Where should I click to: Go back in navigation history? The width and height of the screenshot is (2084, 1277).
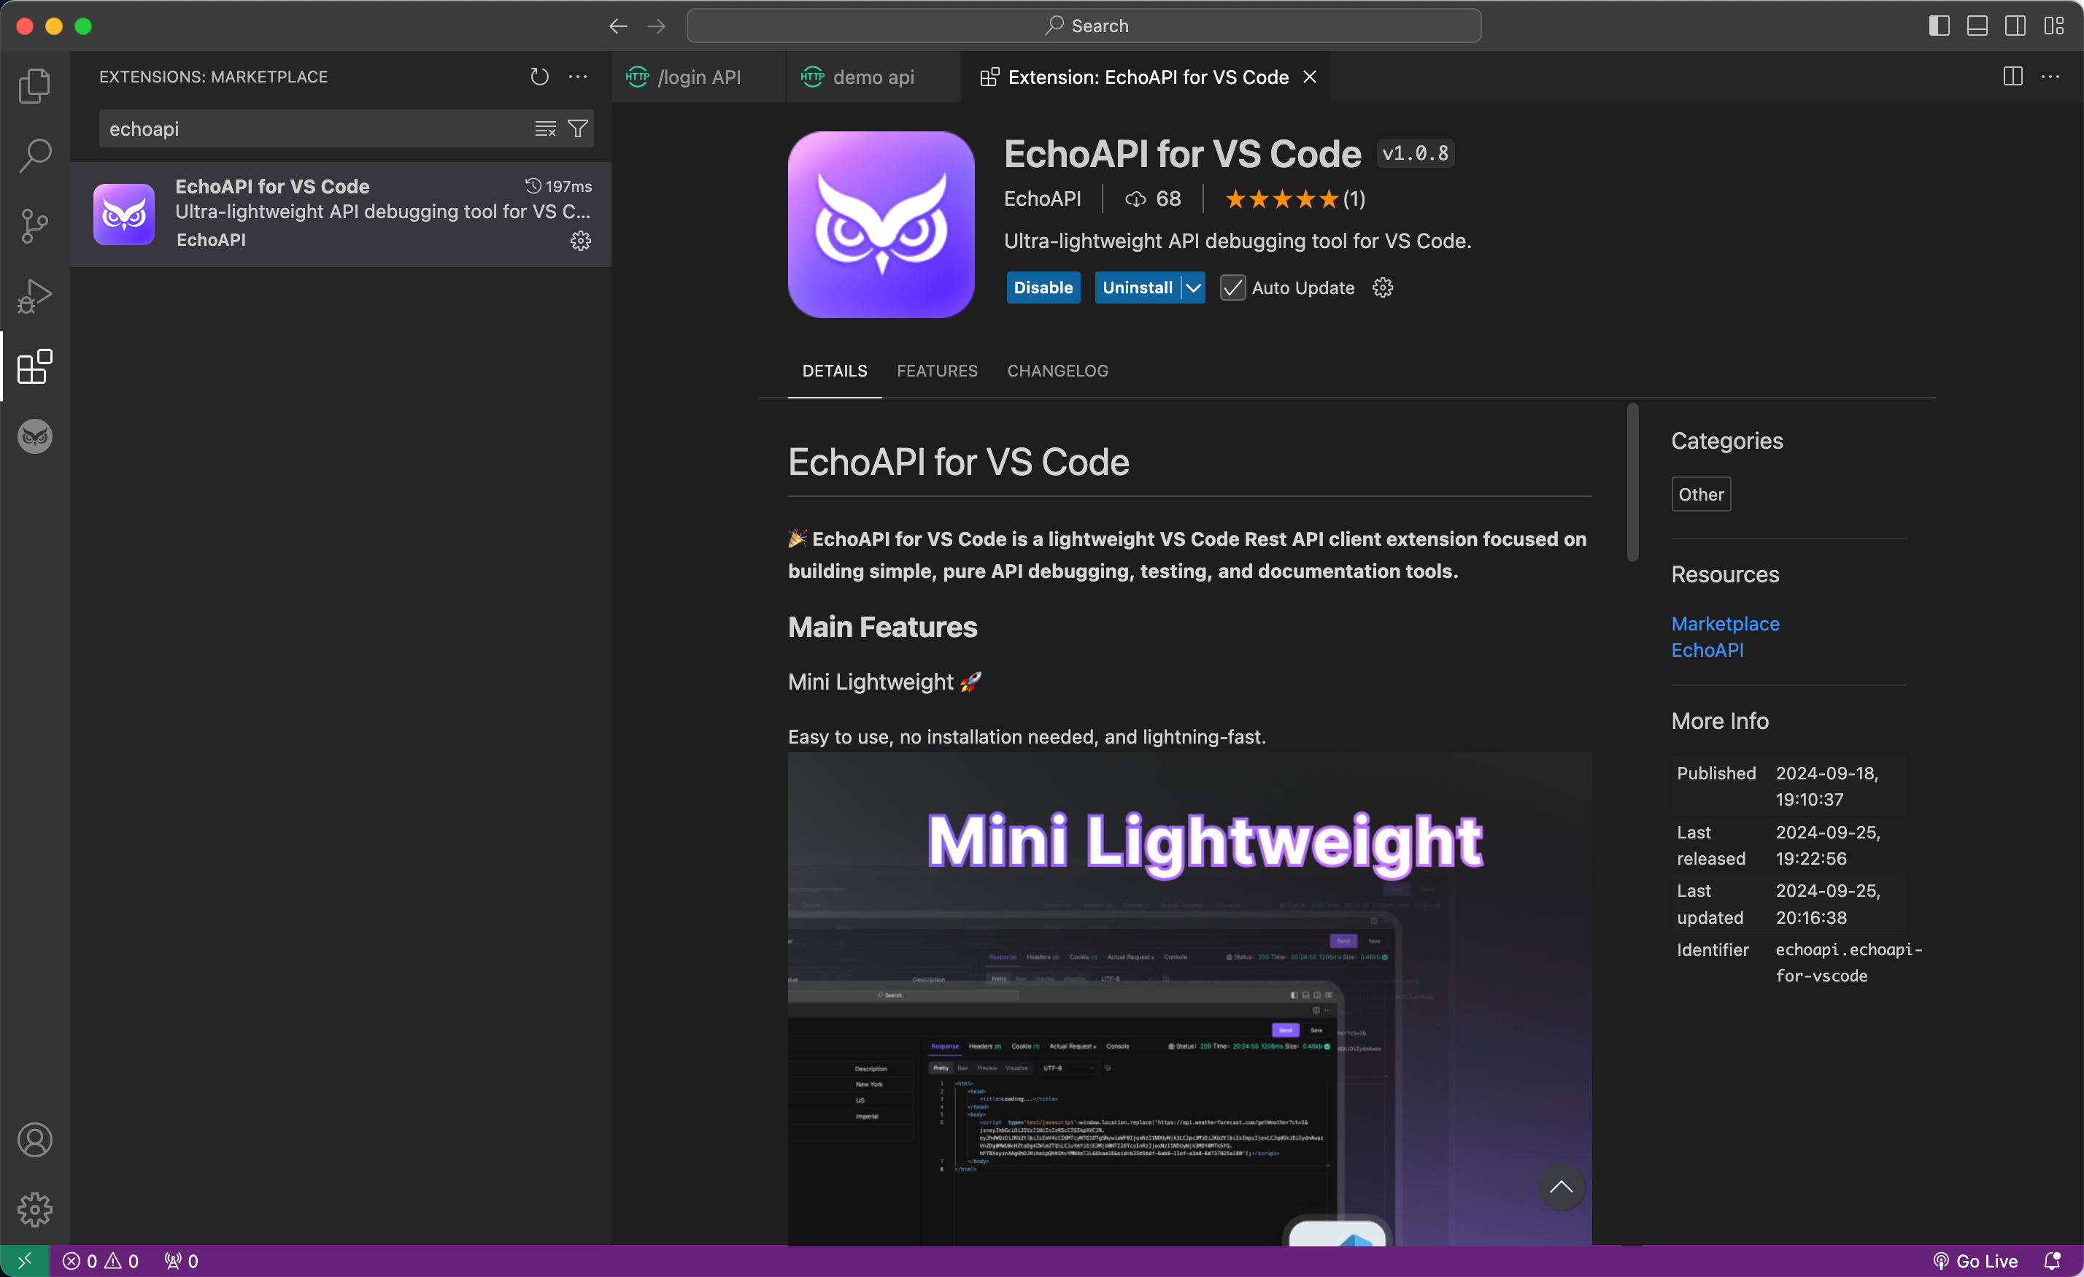pos(618,26)
